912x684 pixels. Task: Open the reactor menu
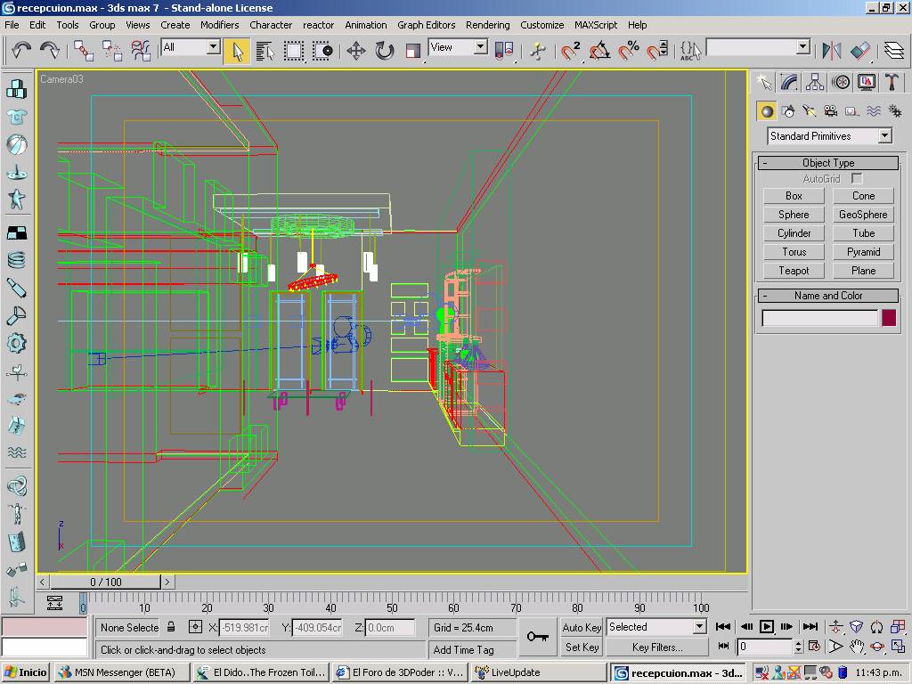[x=318, y=25]
